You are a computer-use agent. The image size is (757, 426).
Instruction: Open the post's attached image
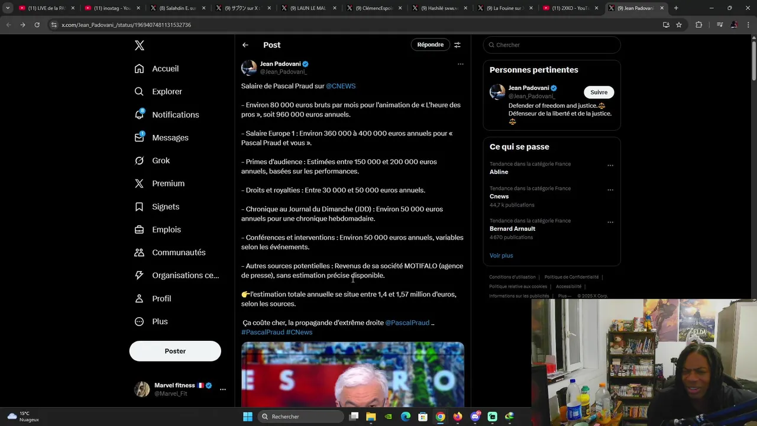pos(352,375)
